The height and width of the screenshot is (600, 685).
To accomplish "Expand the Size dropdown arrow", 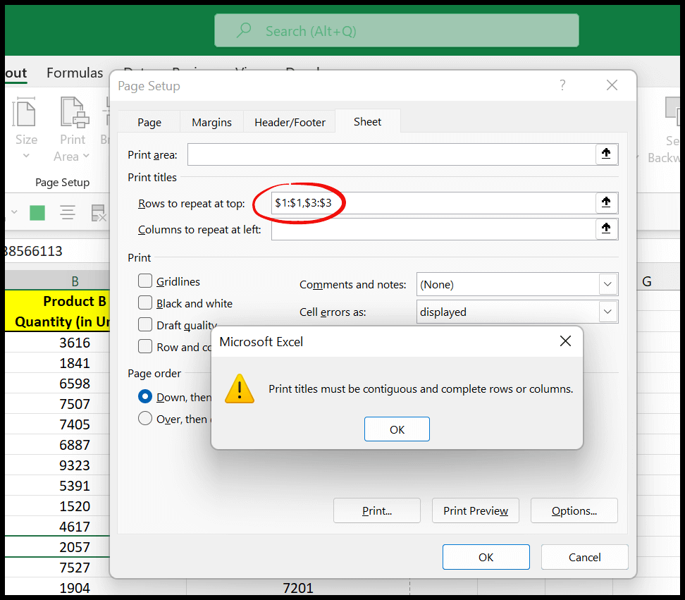I will coord(26,156).
